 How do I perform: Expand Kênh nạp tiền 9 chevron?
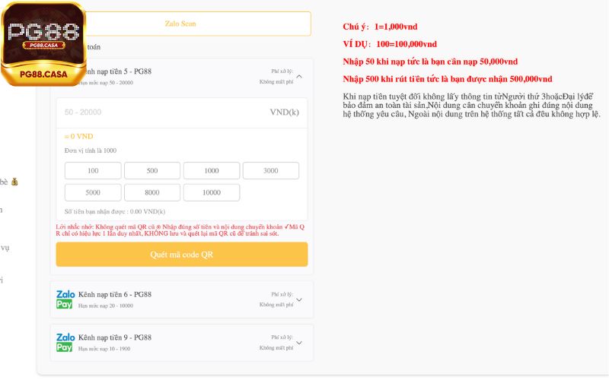pyautogui.click(x=299, y=343)
